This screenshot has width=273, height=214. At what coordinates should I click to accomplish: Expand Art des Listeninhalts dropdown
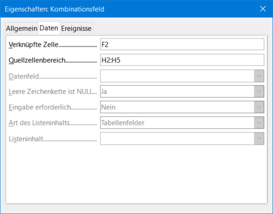(x=259, y=122)
